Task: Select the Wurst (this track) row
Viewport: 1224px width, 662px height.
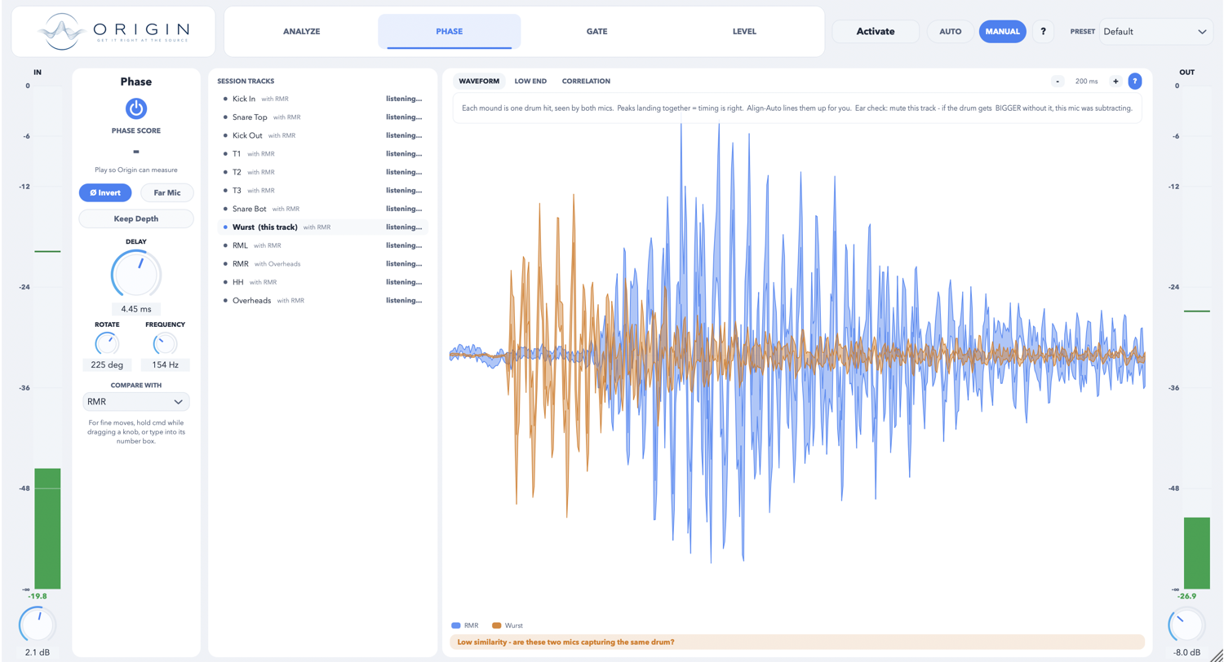Action: tap(323, 227)
